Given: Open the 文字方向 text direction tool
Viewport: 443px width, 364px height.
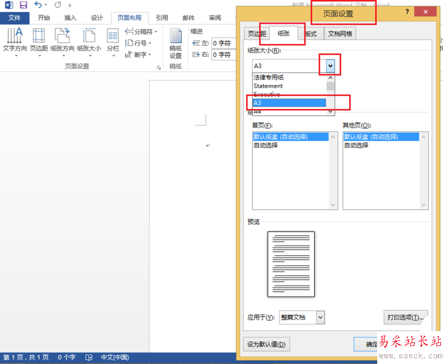Looking at the screenshot, I should [15, 42].
